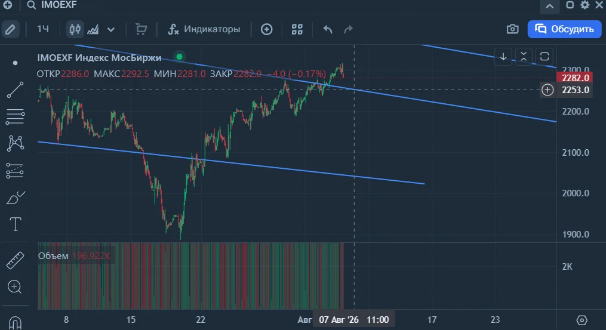Collapse the pane with the inward arrows button
606x330 pixels.
tap(524, 57)
